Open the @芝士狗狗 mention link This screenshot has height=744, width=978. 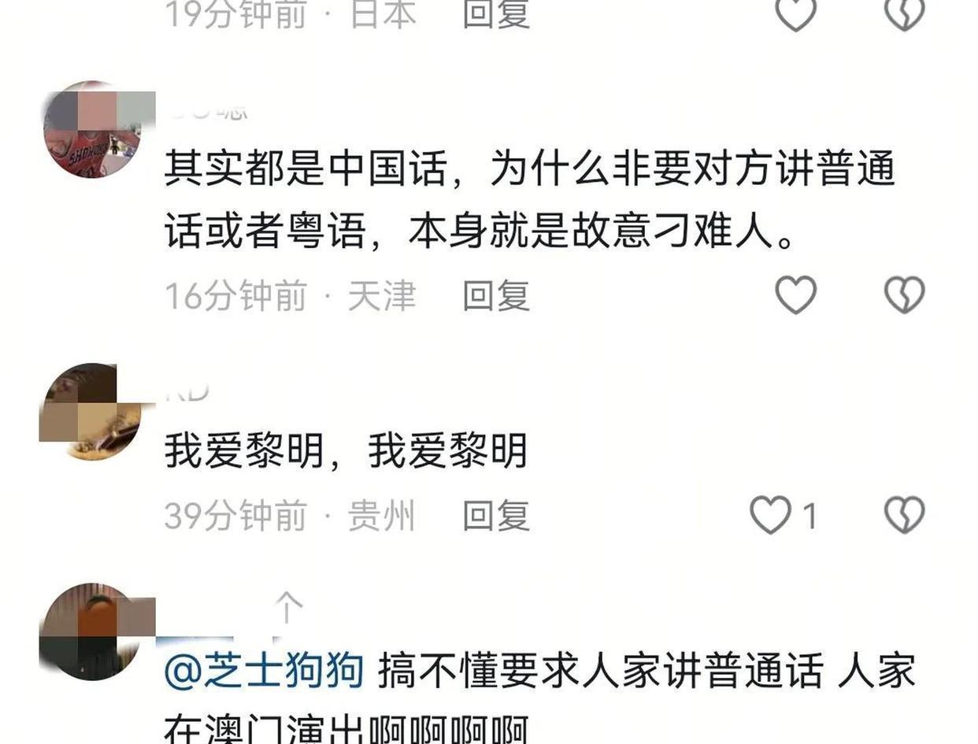coord(264,671)
